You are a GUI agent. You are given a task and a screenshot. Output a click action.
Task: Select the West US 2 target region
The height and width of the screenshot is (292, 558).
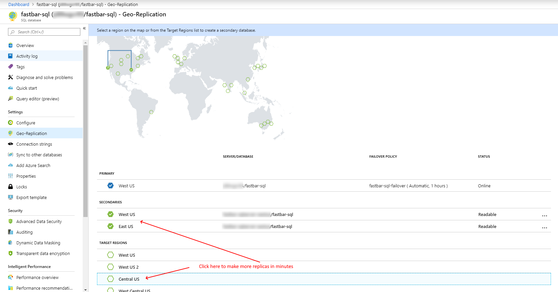pos(324,267)
